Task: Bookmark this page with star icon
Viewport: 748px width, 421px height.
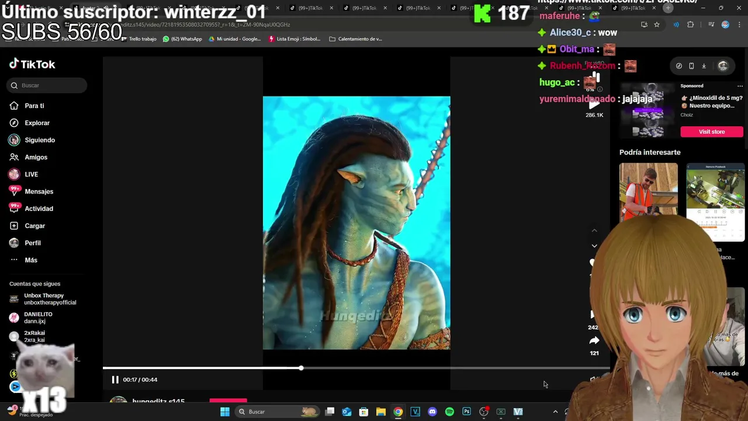Action: click(x=657, y=25)
